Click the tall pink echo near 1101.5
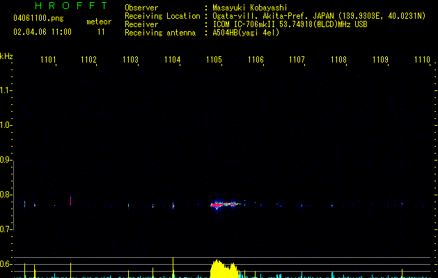 click(x=70, y=201)
